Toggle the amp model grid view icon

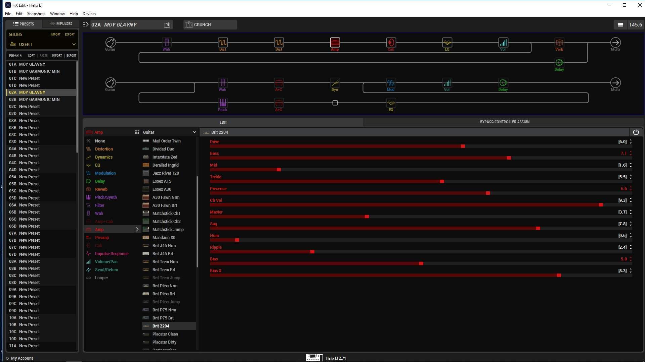(x=137, y=132)
